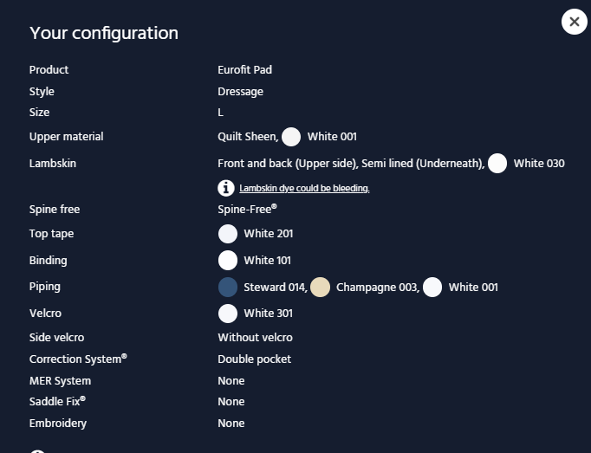This screenshot has width=591, height=453.
Task: Click the Lambskin White 030 color swatch
Action: coord(497,164)
